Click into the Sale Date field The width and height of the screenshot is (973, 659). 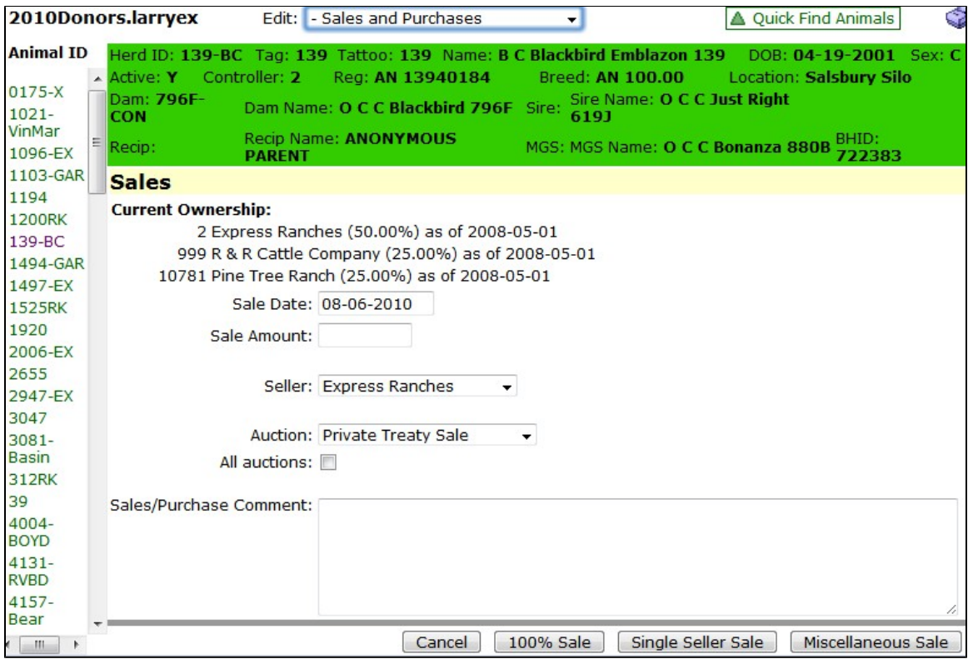pyautogui.click(x=376, y=304)
